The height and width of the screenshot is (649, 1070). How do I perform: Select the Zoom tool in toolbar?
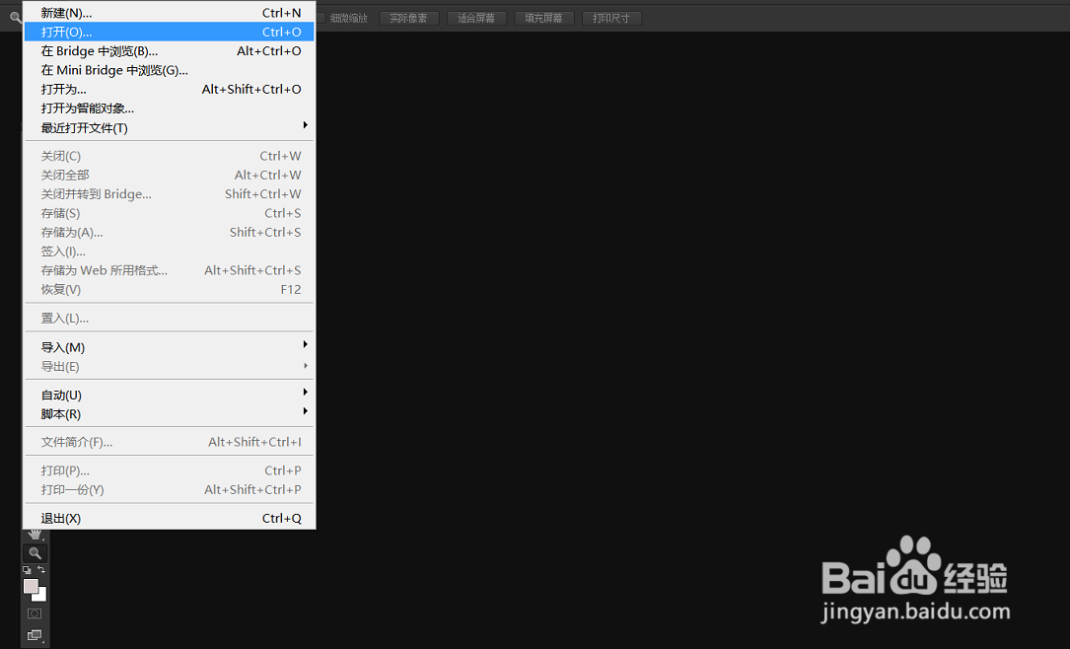pyautogui.click(x=35, y=553)
